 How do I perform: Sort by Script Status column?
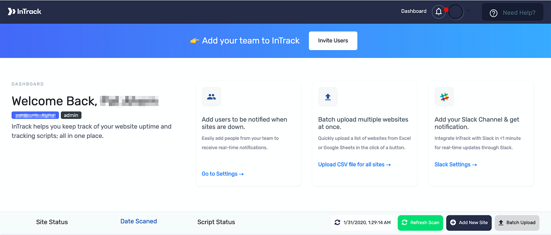(216, 222)
